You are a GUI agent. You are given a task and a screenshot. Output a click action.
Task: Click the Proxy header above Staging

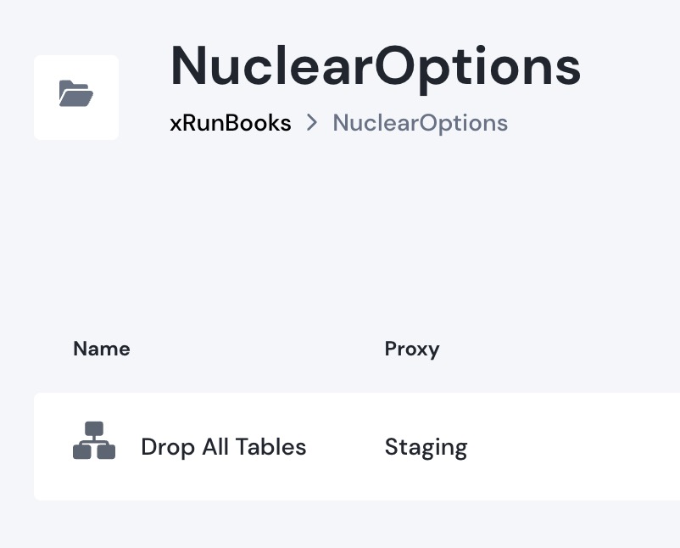click(x=411, y=349)
